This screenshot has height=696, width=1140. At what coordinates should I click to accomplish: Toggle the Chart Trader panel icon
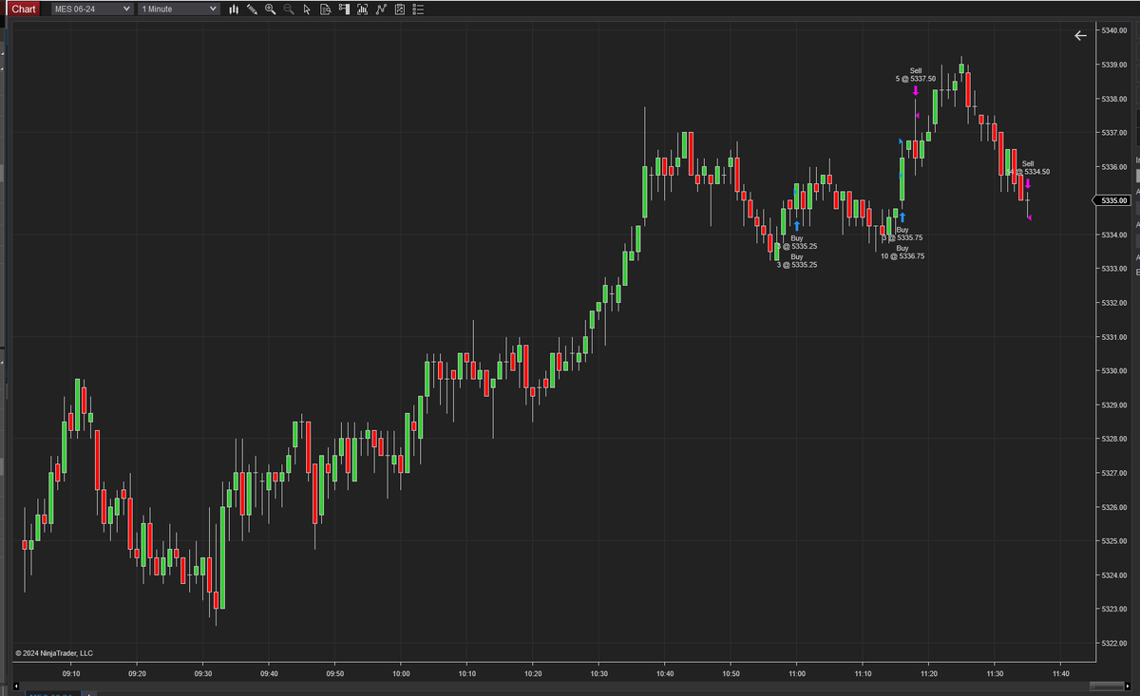click(x=344, y=9)
